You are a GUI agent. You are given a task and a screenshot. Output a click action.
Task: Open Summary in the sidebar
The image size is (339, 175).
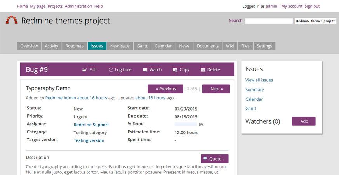pyautogui.click(x=254, y=90)
